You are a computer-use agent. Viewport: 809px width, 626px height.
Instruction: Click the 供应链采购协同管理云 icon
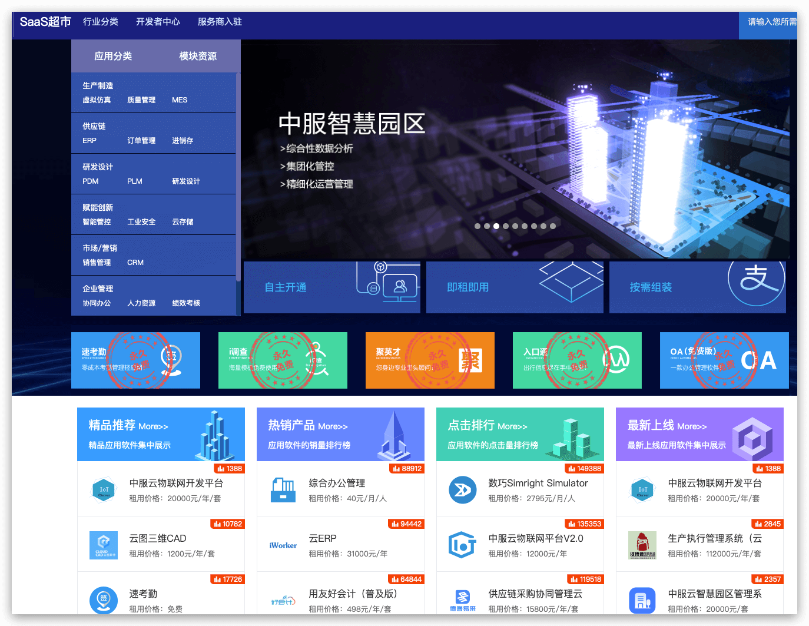click(463, 600)
